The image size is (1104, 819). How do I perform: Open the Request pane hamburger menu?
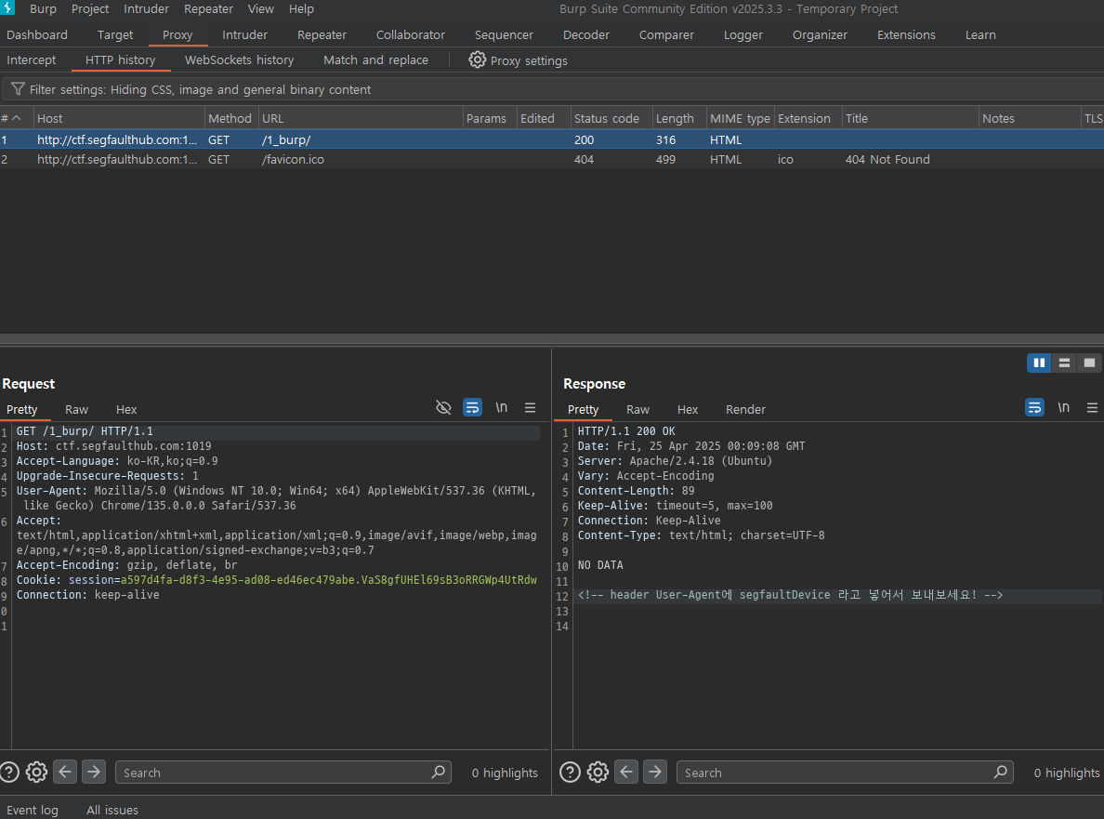point(531,407)
